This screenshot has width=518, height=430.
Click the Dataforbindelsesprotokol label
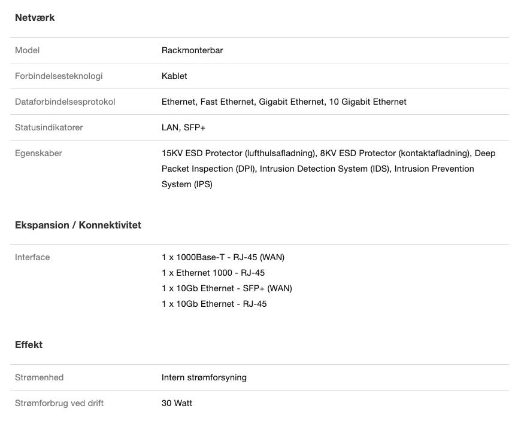click(x=65, y=102)
